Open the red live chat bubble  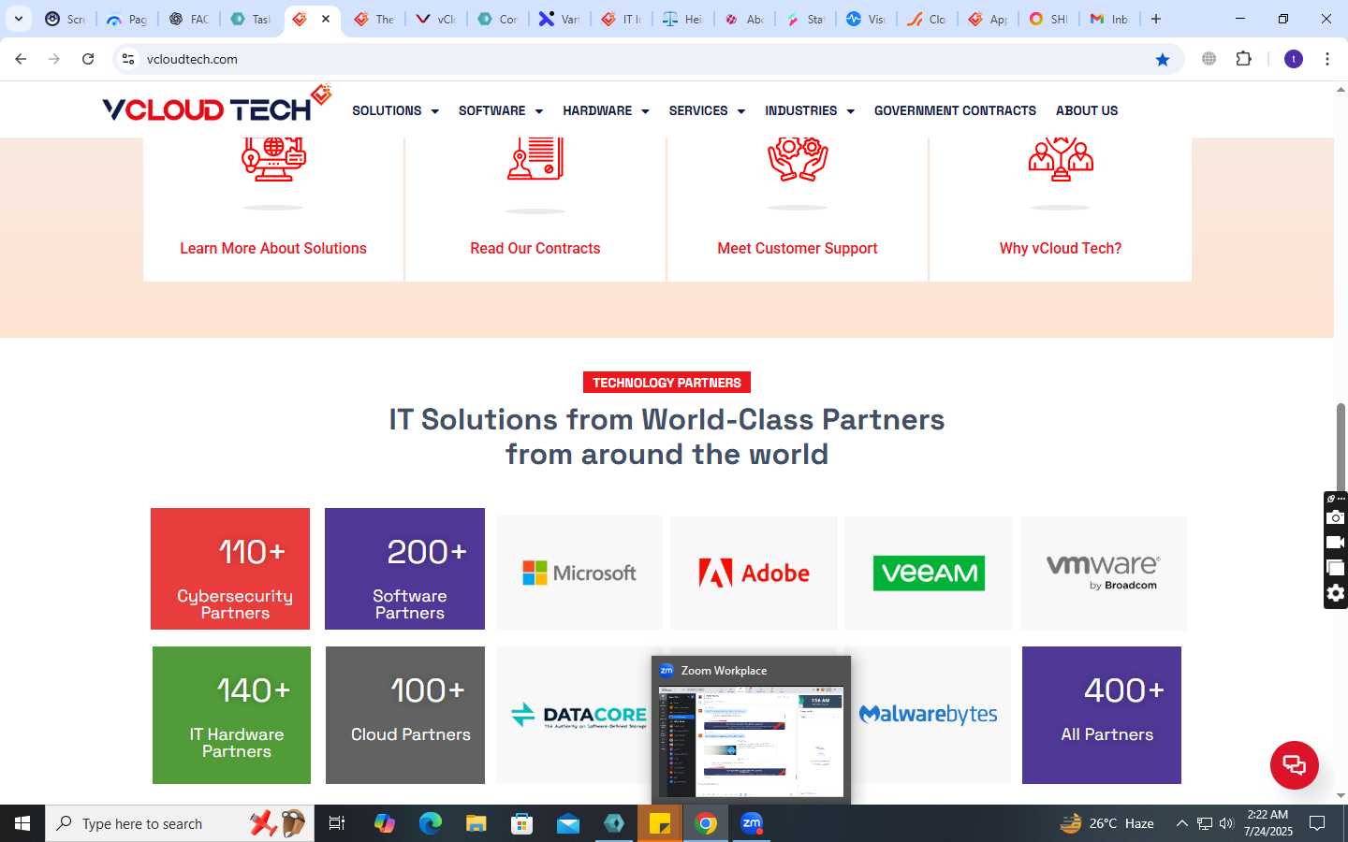click(1294, 764)
